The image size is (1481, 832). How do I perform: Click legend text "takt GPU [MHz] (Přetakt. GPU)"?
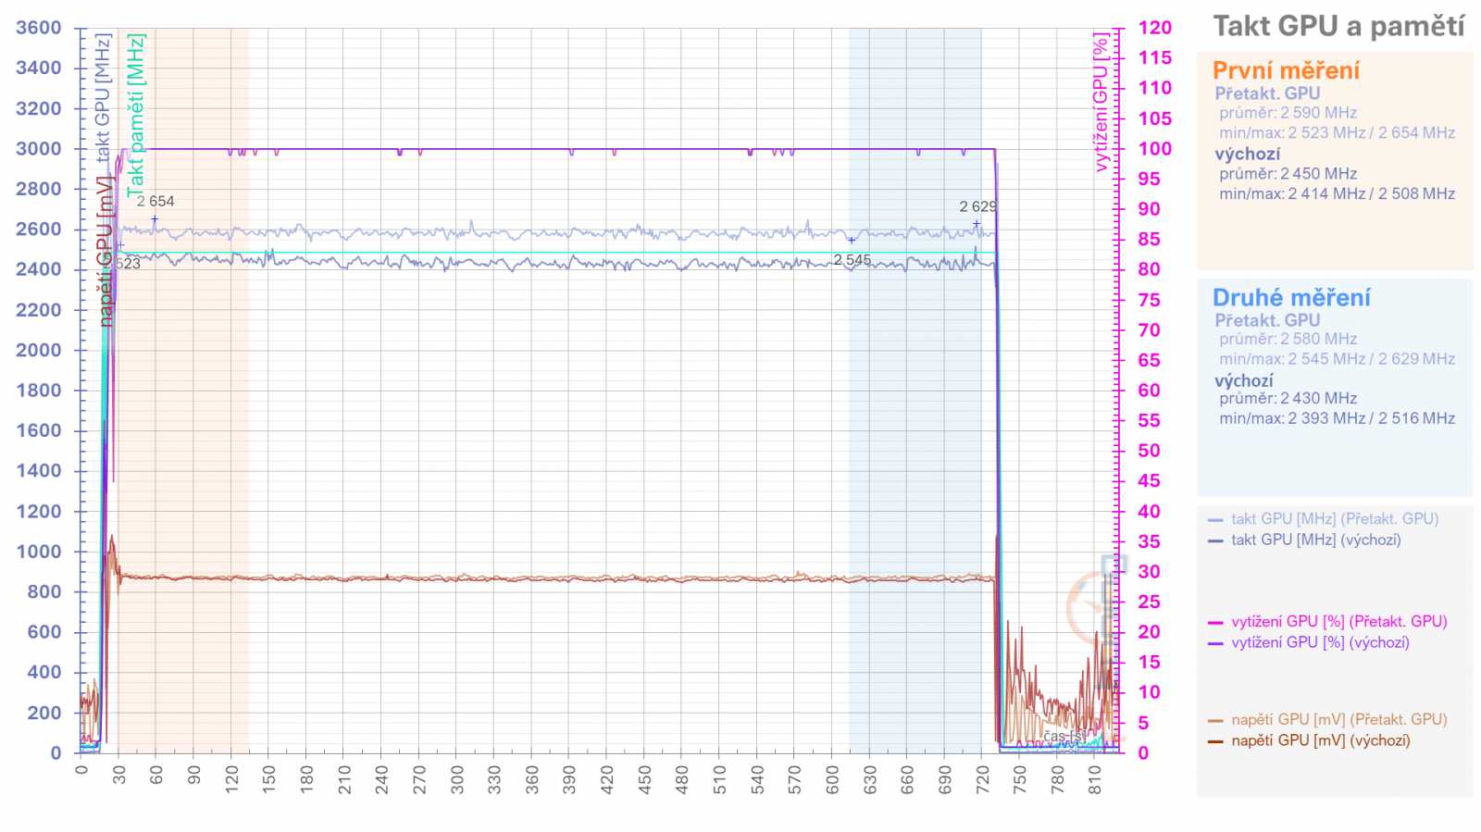click(x=1335, y=519)
